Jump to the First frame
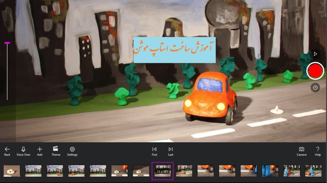This screenshot has width=327, height=183. tap(154, 151)
